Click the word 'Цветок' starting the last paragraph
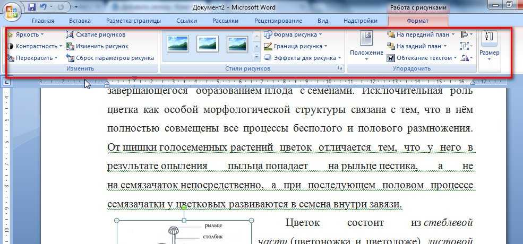The height and width of the screenshot is (244, 523). pyautogui.click(x=303, y=222)
